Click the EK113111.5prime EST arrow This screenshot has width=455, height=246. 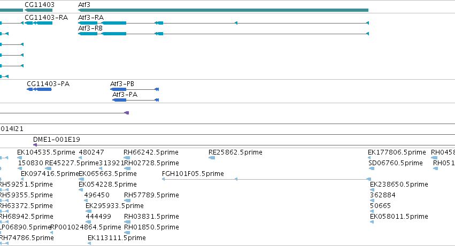89,243
